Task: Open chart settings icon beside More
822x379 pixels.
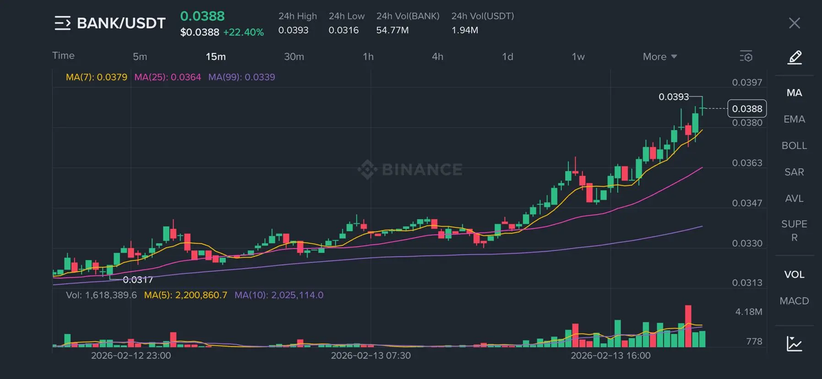Action: [746, 57]
